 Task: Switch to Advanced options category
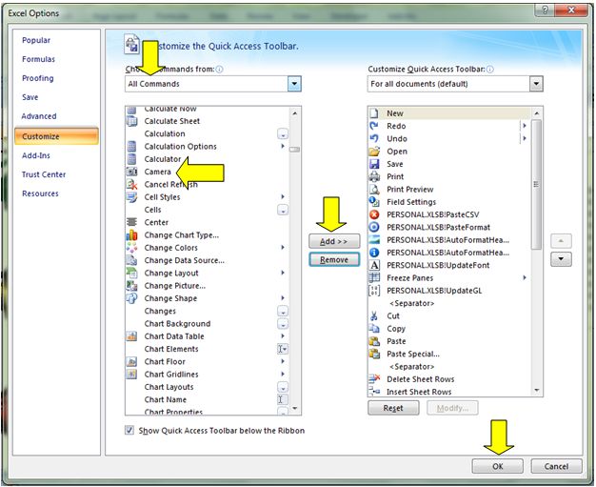39,116
